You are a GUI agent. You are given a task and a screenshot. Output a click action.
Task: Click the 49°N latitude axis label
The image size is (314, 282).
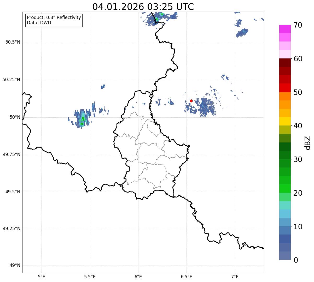coord(15,266)
